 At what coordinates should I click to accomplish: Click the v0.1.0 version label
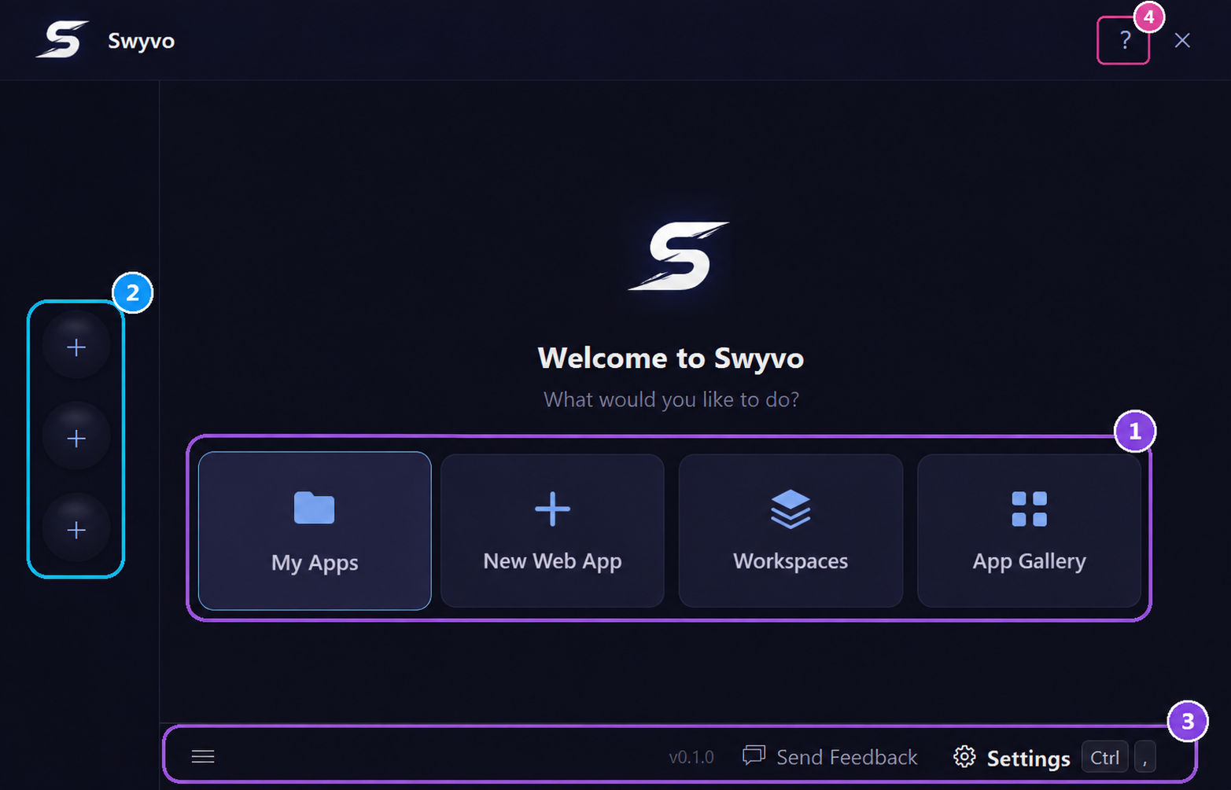(x=691, y=757)
